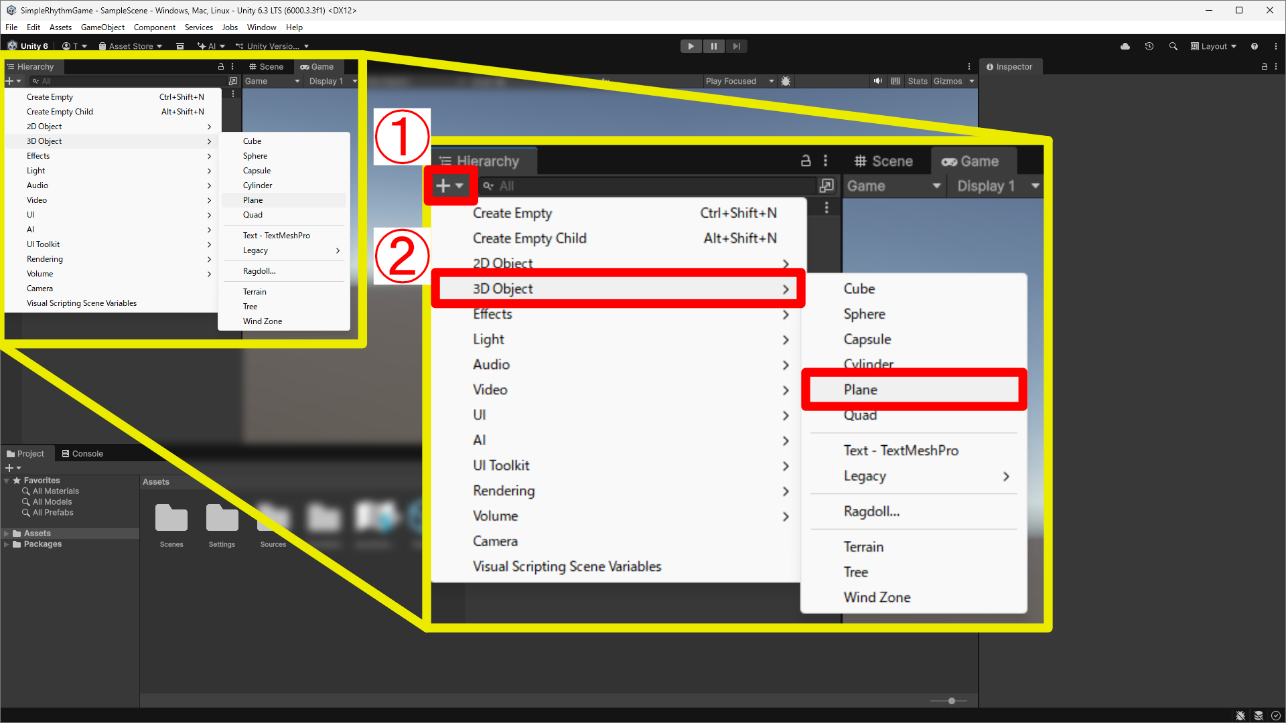Expand the Packages folder in Project tree
1286x723 pixels.
(7, 544)
